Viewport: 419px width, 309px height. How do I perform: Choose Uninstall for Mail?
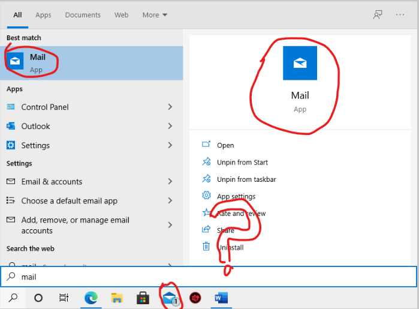click(x=230, y=247)
